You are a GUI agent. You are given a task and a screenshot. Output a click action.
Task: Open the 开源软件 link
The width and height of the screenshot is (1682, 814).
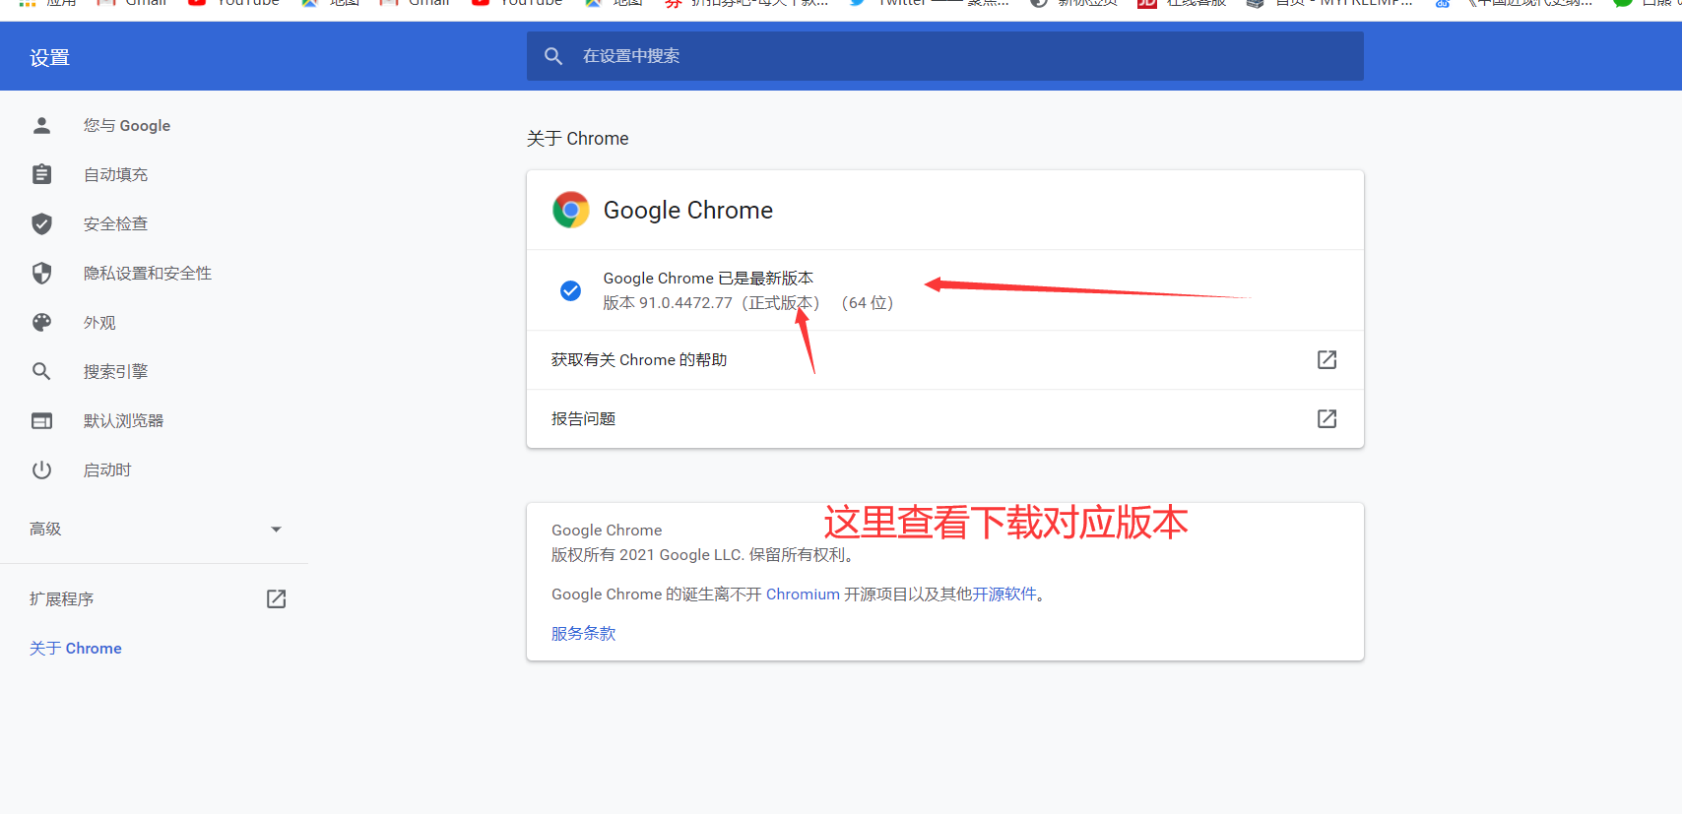[x=1004, y=594]
